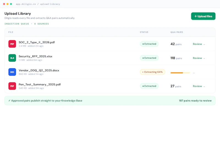
Task: Click '1.1 MB · added 6m ago' details
Action: 31,60
